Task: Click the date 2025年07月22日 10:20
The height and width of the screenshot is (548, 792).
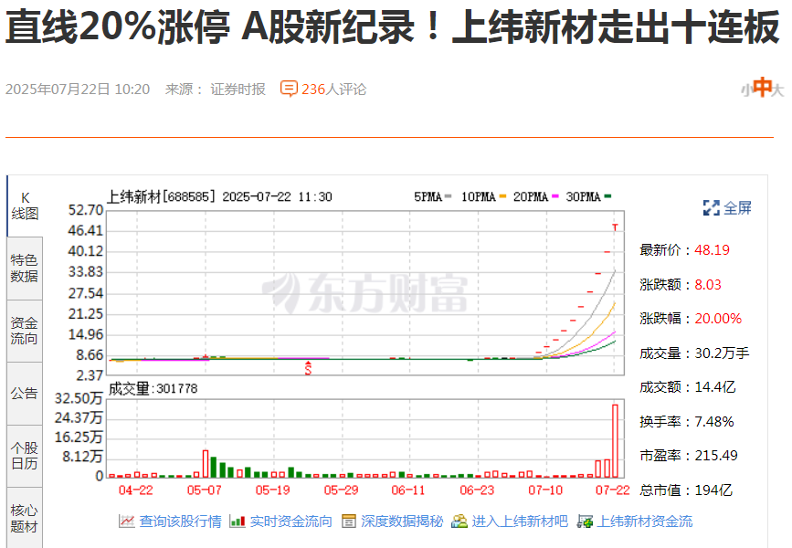Action: pyautogui.click(x=78, y=89)
